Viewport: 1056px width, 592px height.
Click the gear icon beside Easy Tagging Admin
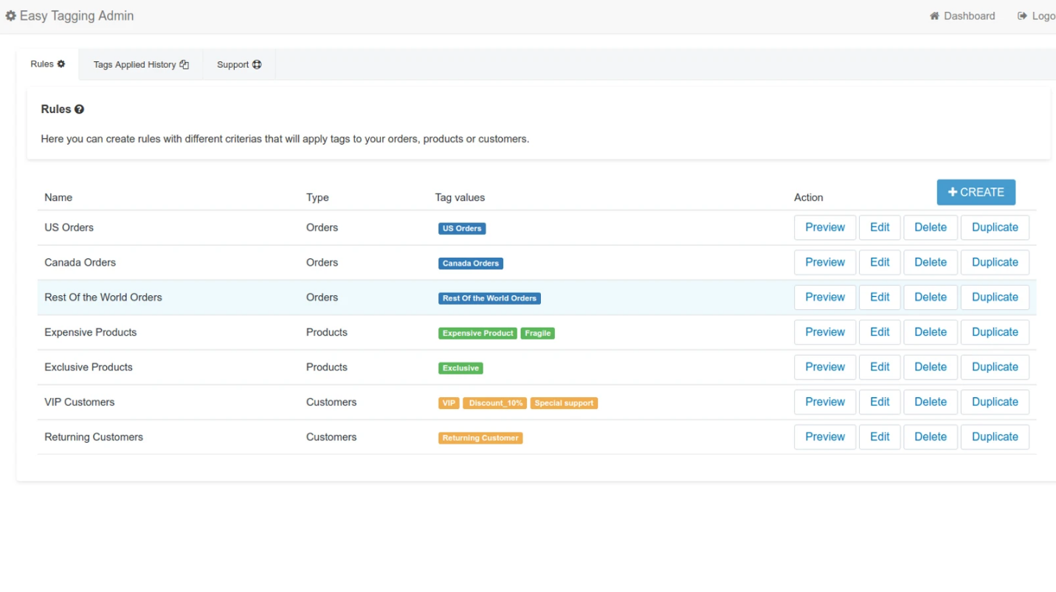(x=10, y=16)
